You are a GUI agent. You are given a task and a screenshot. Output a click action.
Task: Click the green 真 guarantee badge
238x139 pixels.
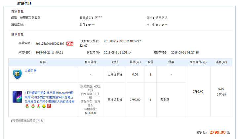tap(27, 106)
